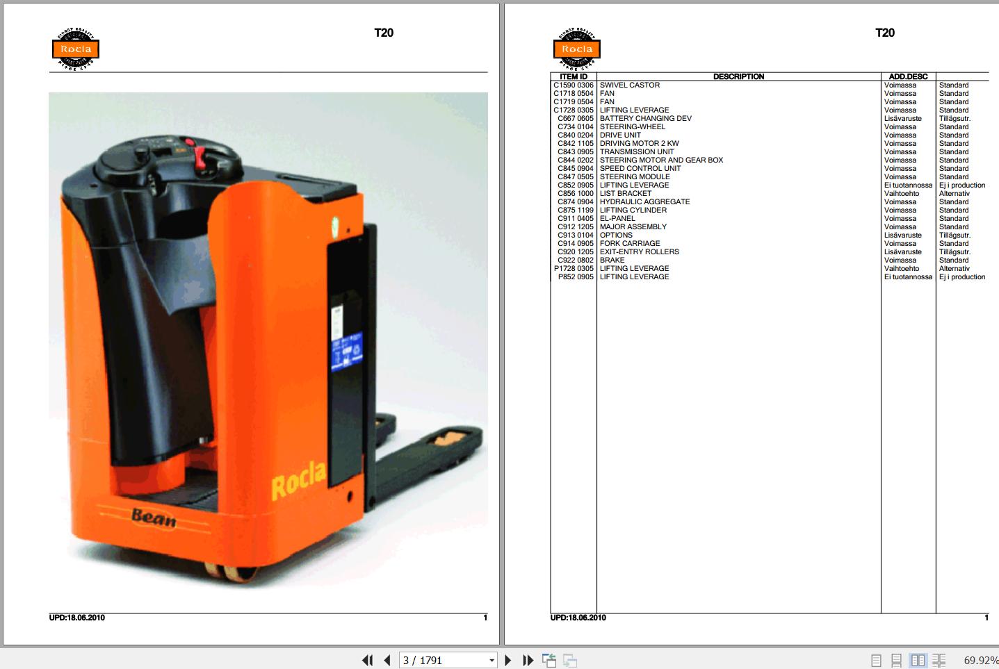Jump to the last page of the document
The image size is (999, 669).
(x=528, y=660)
